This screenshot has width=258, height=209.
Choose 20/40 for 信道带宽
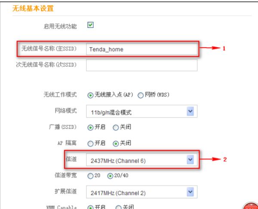click(x=110, y=176)
